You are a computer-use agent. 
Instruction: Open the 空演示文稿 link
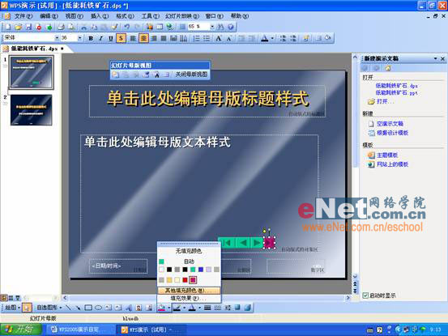coord(390,124)
